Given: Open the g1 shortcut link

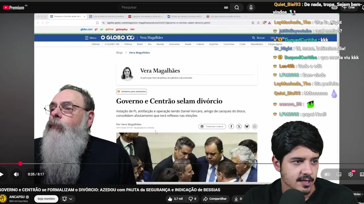Looking at the screenshot, I should tap(96, 29).
